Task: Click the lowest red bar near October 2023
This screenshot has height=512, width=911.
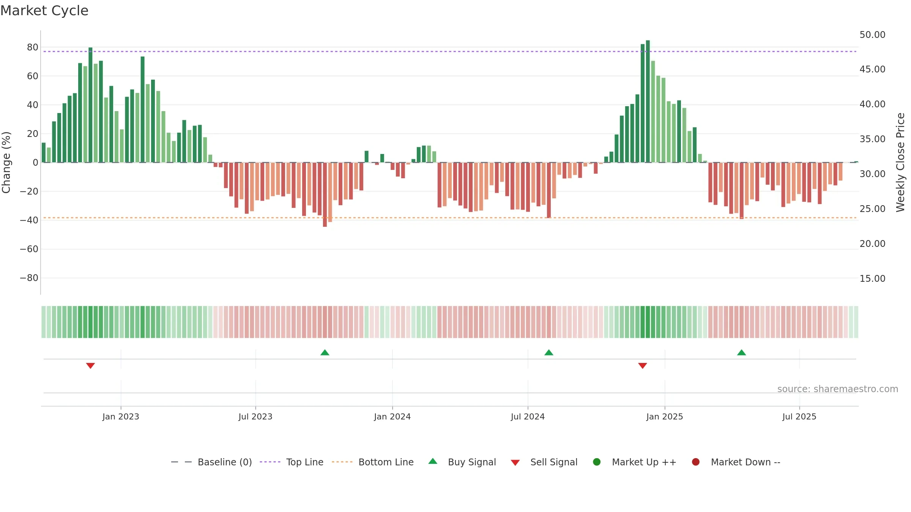Action: point(325,195)
